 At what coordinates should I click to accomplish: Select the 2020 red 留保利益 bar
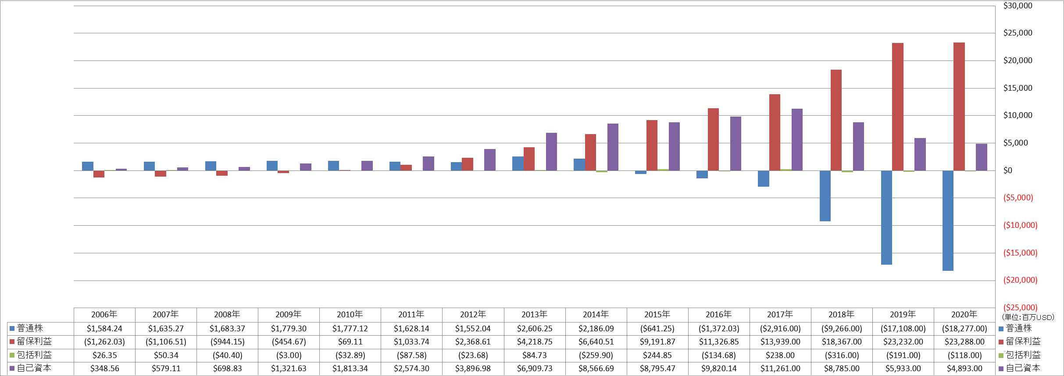(x=959, y=106)
